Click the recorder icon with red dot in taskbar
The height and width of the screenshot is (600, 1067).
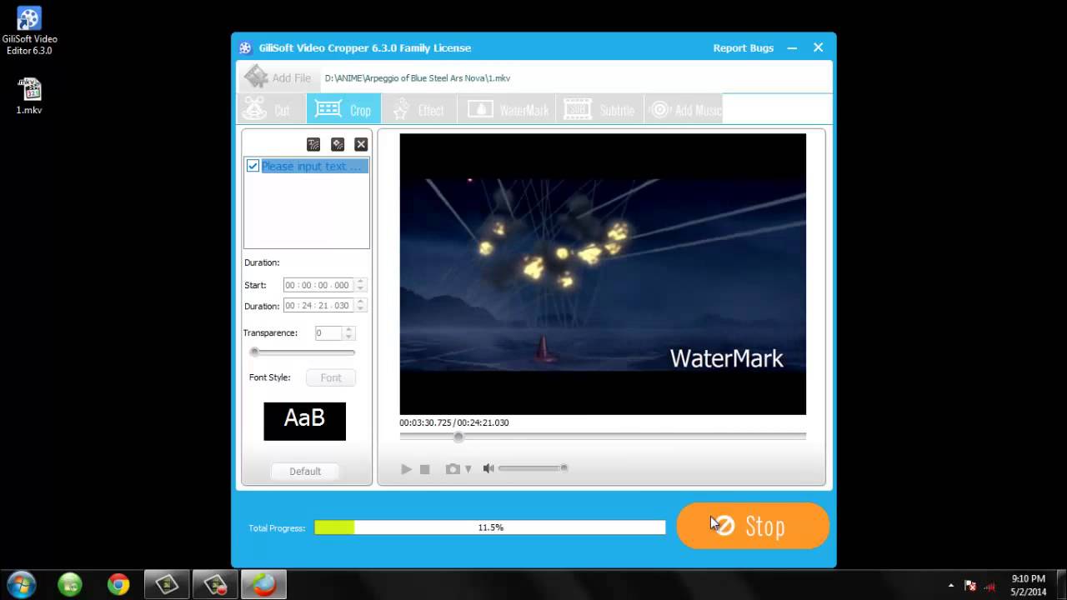coord(215,585)
